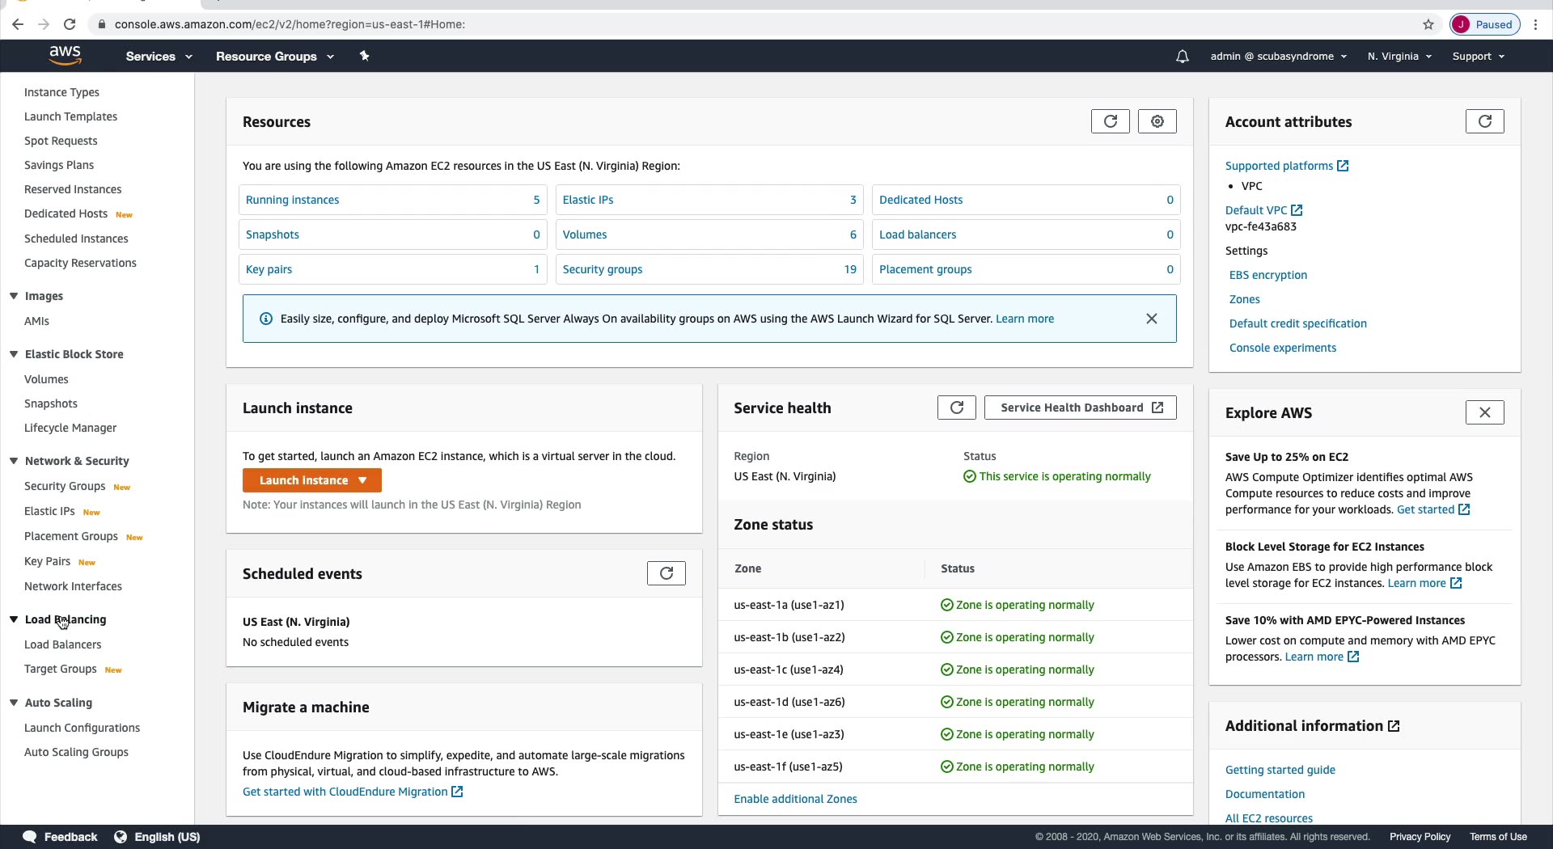Select Load Balancers in sidebar
This screenshot has height=849, width=1553.
[62, 644]
